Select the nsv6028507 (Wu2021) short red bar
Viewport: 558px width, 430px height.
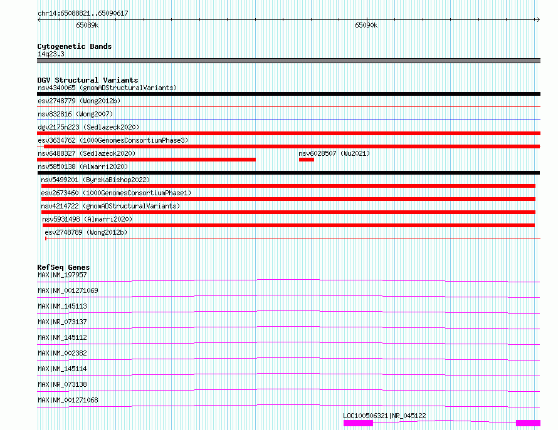click(x=307, y=160)
